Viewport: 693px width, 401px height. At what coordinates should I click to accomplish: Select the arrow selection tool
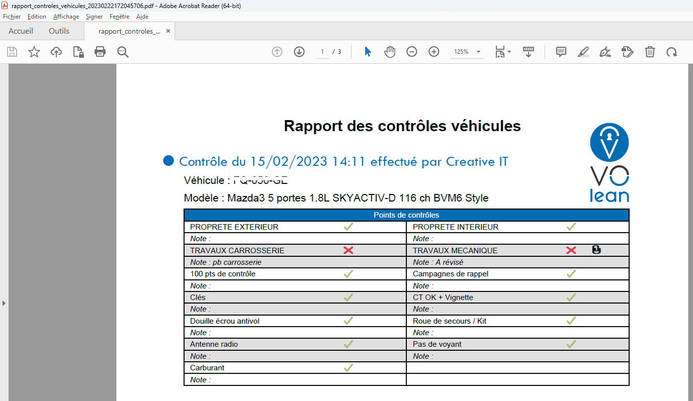point(368,52)
